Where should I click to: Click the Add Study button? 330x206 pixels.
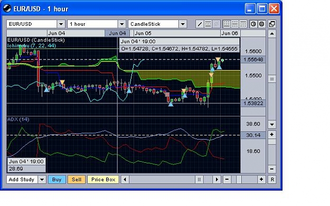pyautogui.click(x=22, y=180)
